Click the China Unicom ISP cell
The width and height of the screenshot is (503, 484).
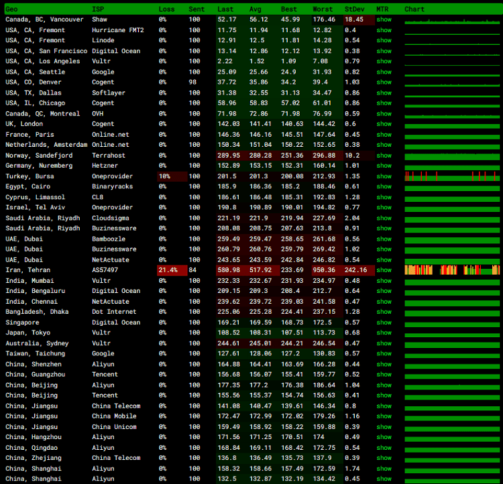click(x=114, y=427)
